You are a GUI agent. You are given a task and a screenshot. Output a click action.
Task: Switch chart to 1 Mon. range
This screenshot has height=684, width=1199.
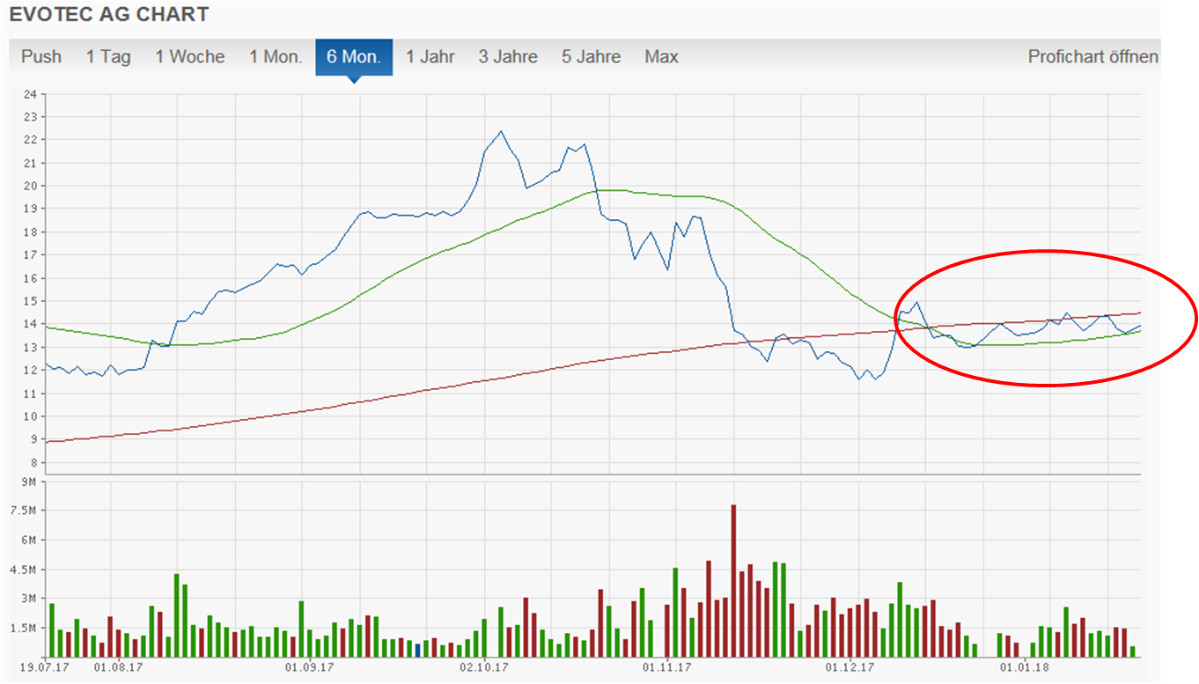(276, 57)
